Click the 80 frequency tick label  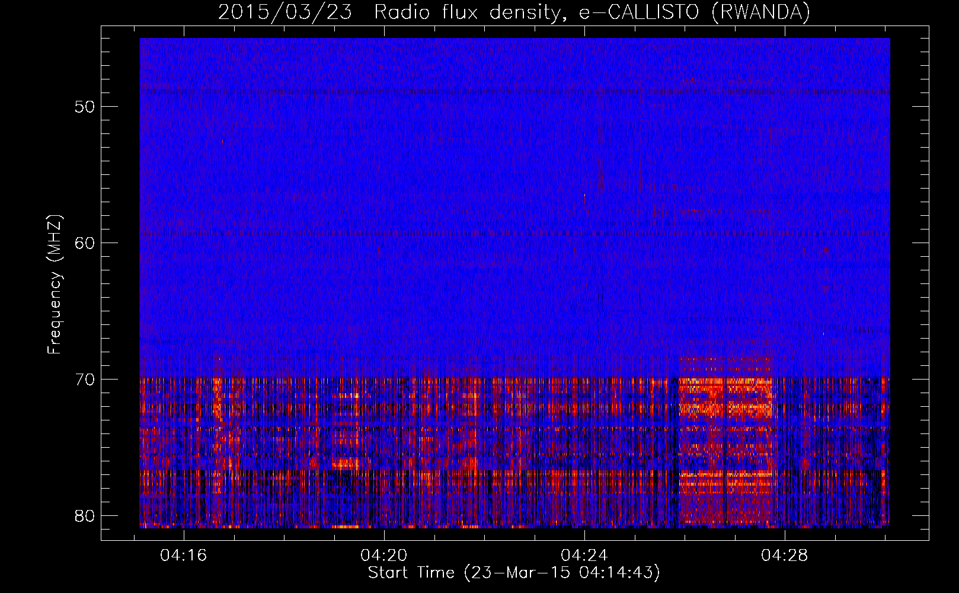tap(85, 515)
